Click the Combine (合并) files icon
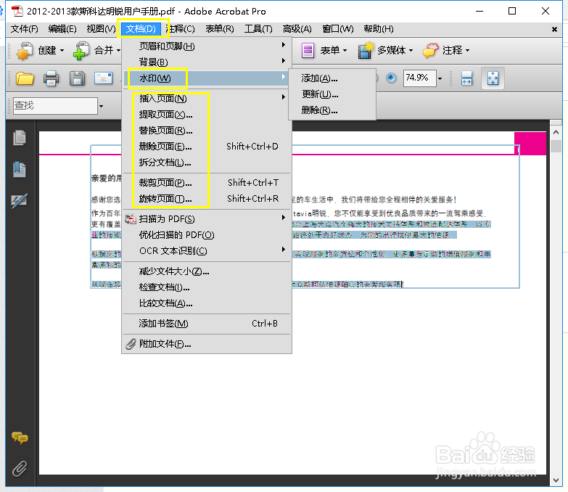568x492 pixels. [x=81, y=51]
